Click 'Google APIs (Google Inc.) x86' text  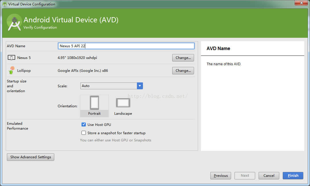(83, 71)
